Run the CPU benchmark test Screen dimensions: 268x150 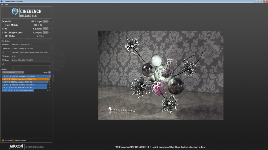point(46,29)
